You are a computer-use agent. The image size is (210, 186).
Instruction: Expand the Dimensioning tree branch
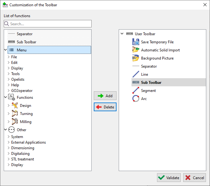pyautogui.click(x=8, y=148)
